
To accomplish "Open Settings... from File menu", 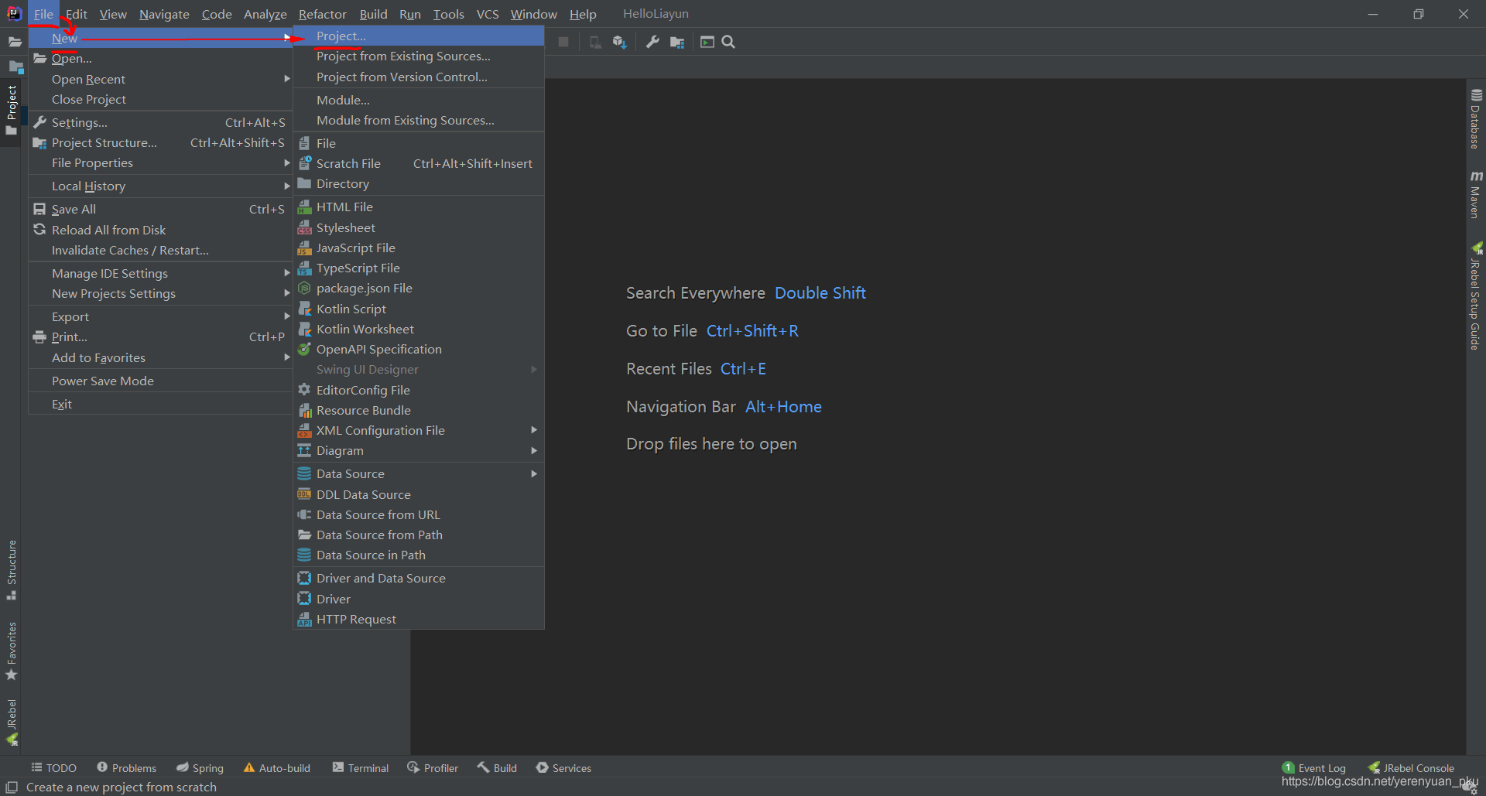I will point(160,122).
